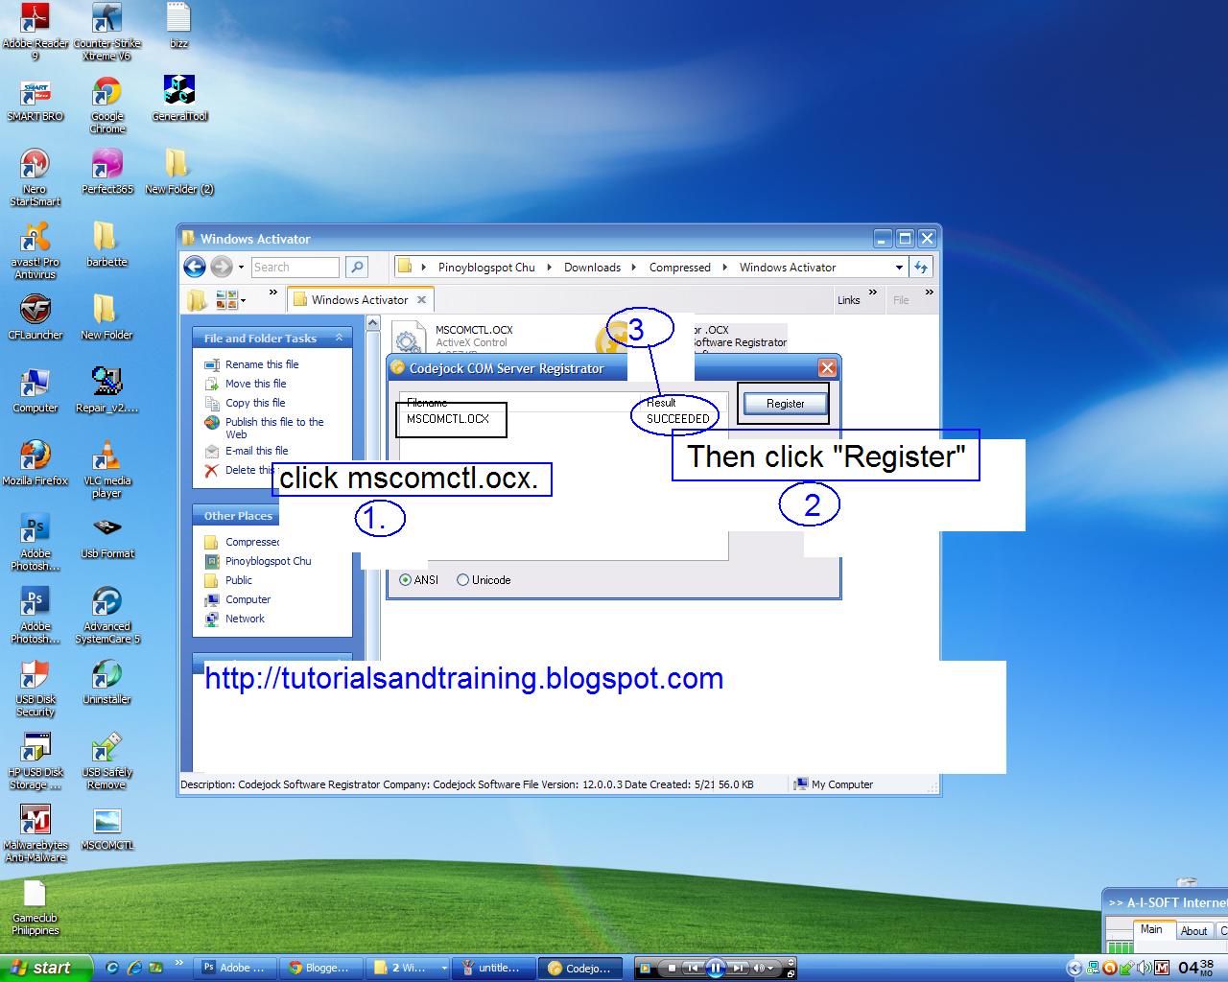Image resolution: width=1228 pixels, height=982 pixels.
Task: Open the barbette folder
Action: point(106,245)
